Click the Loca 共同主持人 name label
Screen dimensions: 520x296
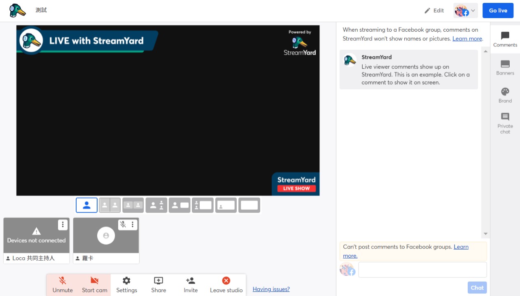(x=34, y=258)
